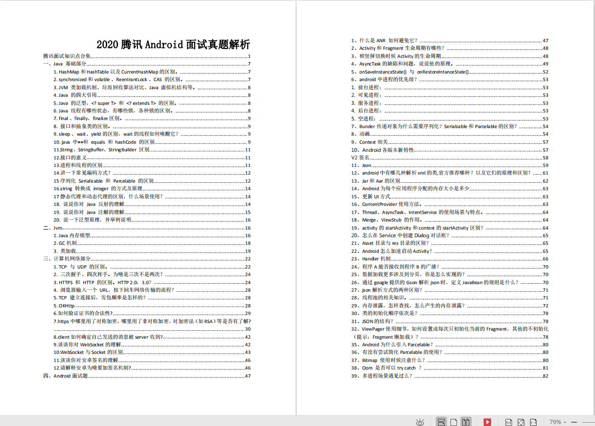595x426 pixels.
Task: Jump to section '二、Jvm'
Action: [147, 228]
